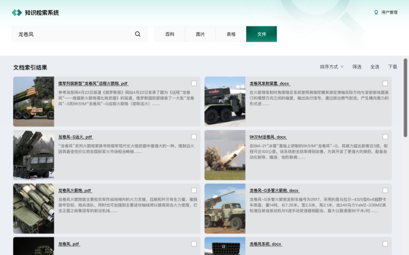Image resolution: width=409 pixels, height=255 pixels.
Task: Click the 文档索引结果 heading
Action: tap(30, 67)
